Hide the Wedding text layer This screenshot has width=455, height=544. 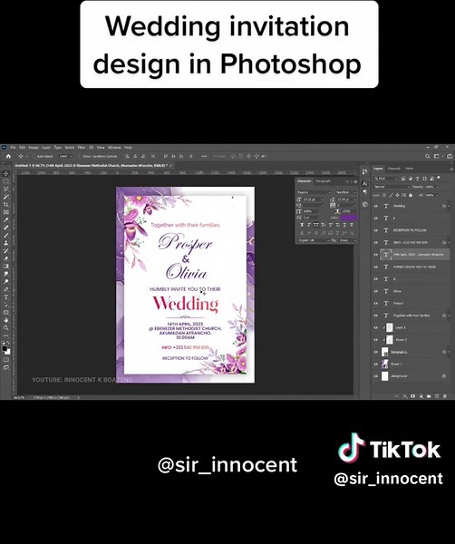[x=375, y=206]
